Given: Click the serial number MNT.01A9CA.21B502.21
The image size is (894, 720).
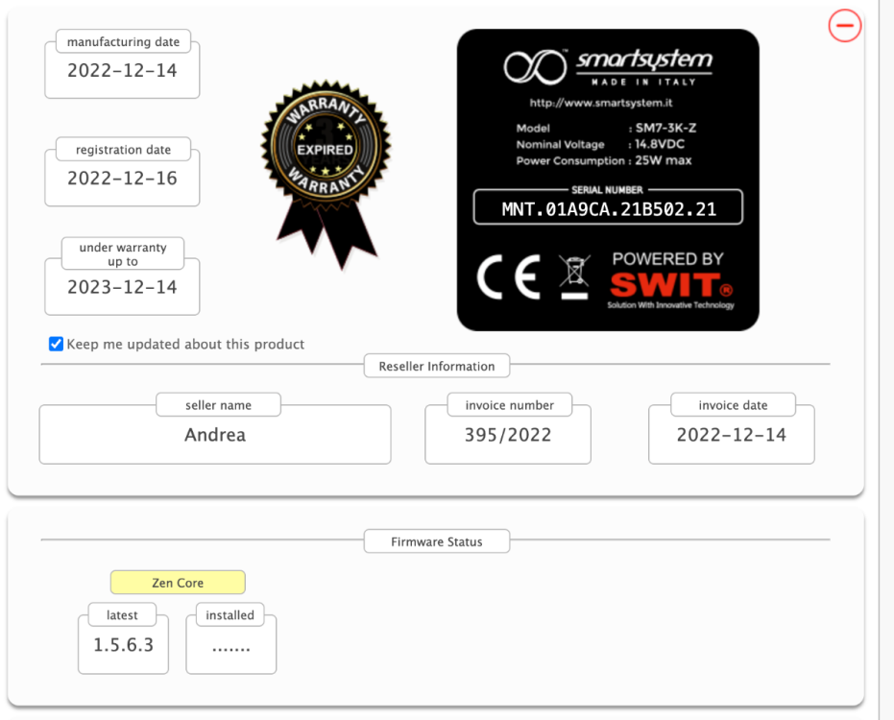Looking at the screenshot, I should tap(608, 209).
